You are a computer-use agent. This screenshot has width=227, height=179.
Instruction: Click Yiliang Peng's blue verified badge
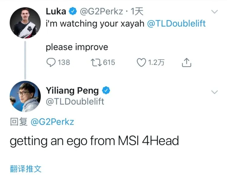click(106, 90)
